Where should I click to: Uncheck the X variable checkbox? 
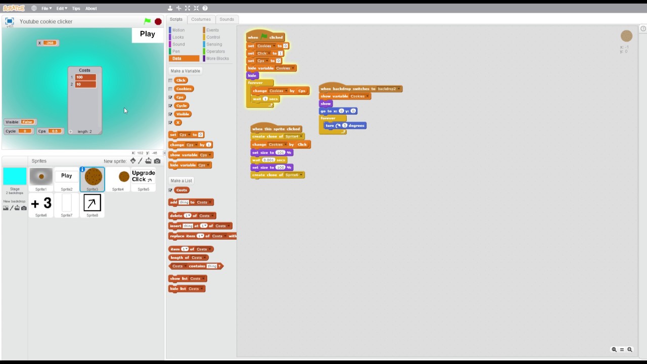[170, 122]
